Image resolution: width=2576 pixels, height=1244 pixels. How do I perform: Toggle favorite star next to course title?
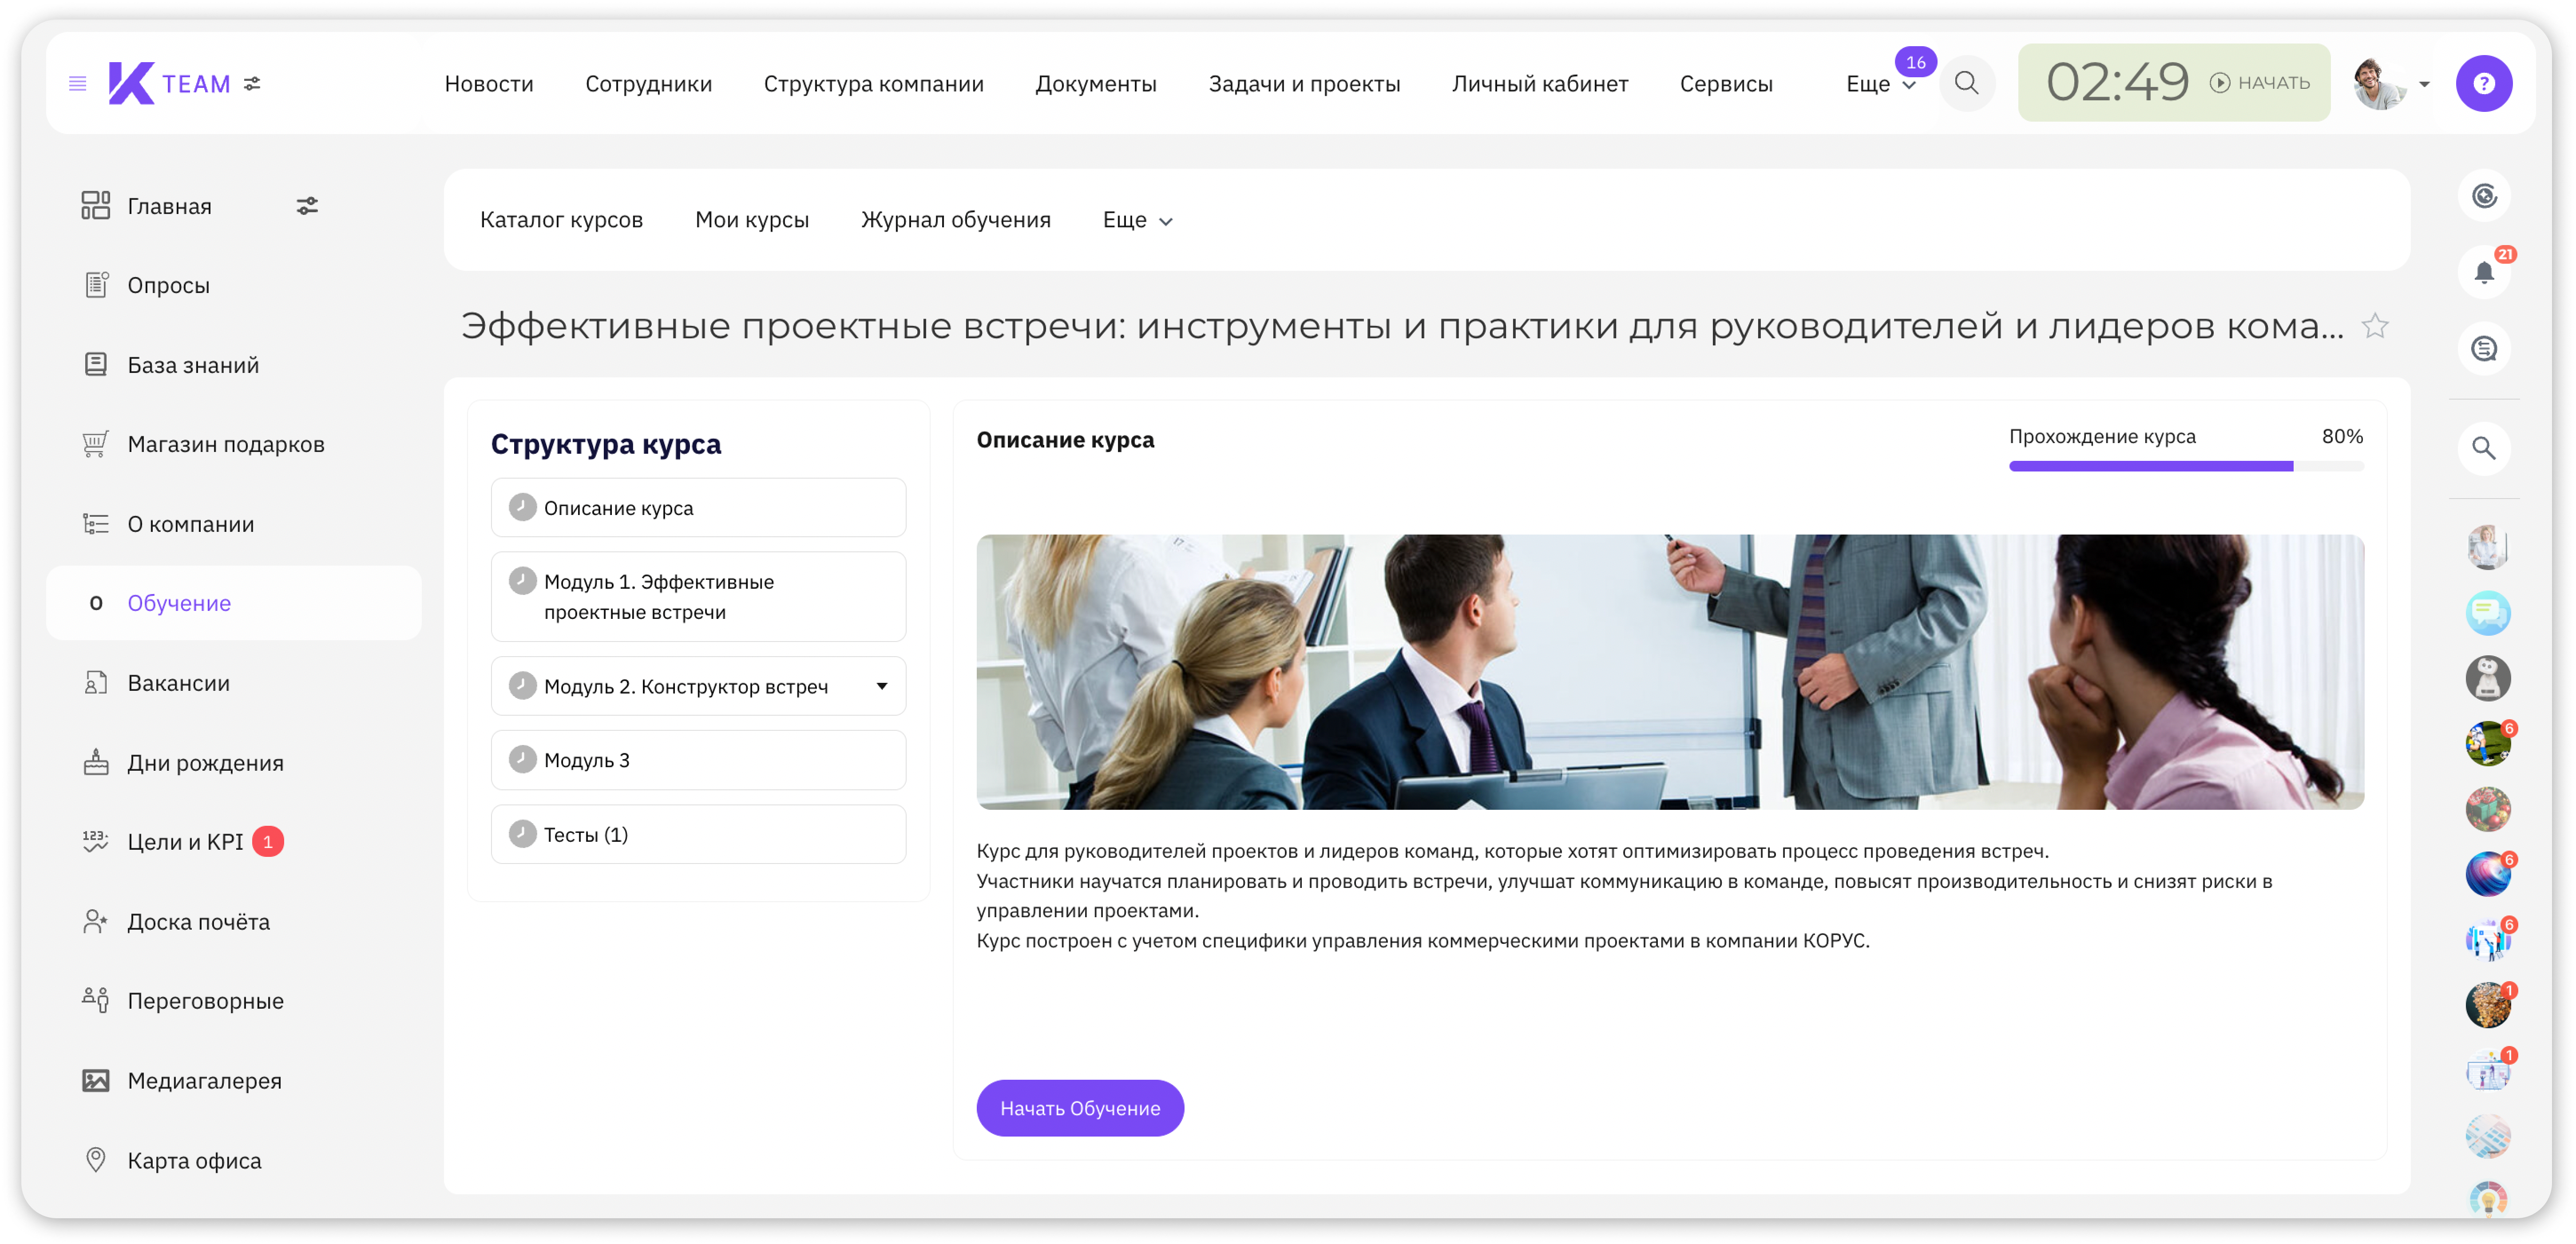pos(2374,326)
